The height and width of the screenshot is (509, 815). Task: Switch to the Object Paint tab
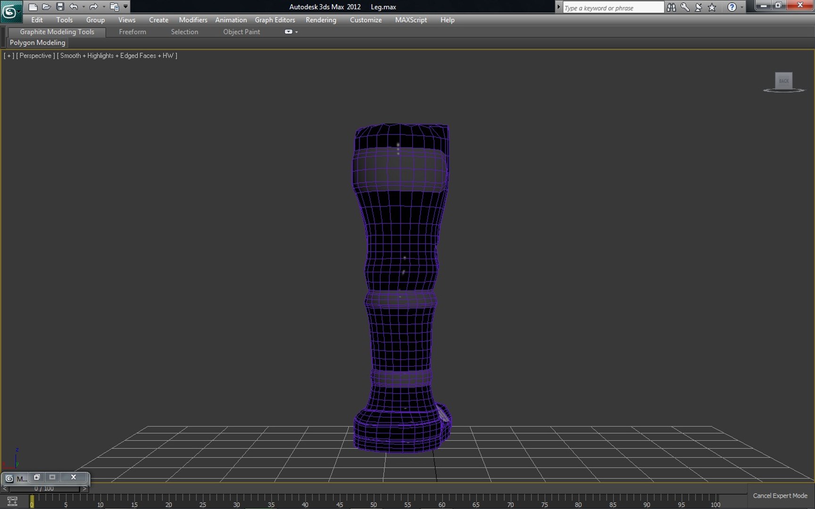pos(241,32)
